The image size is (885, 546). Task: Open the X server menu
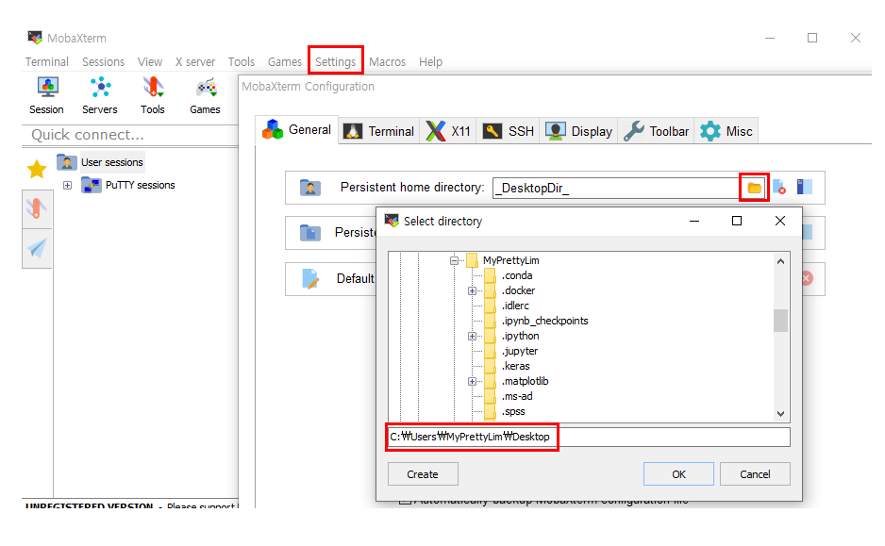(x=195, y=61)
